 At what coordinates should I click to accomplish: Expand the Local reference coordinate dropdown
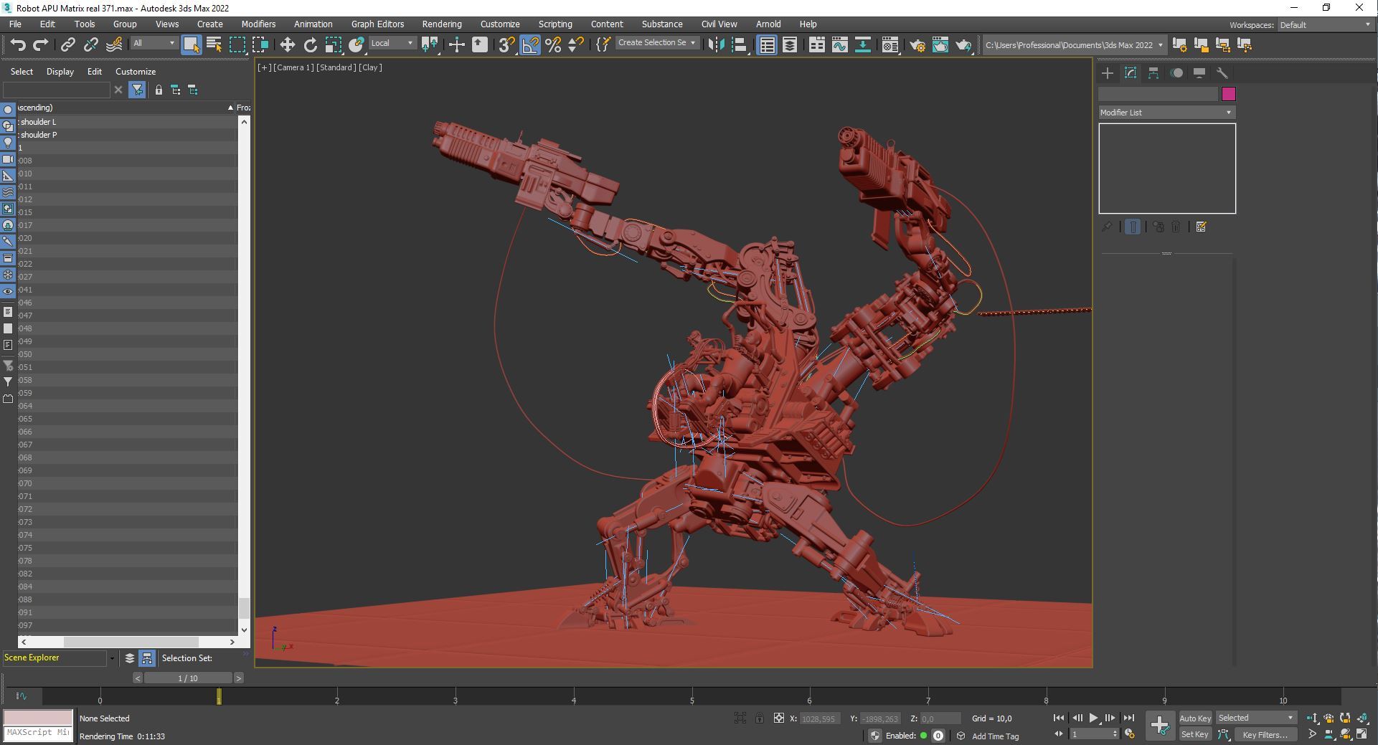click(x=392, y=43)
